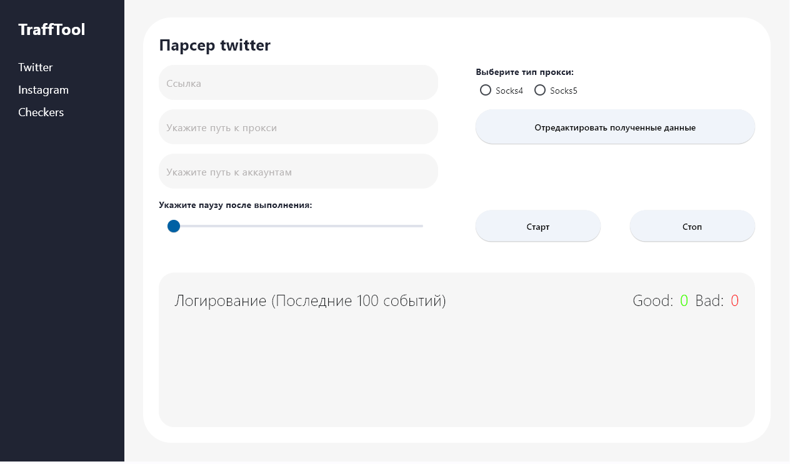Click the Парсер twitter heading
The height and width of the screenshot is (464, 790).
click(x=214, y=45)
